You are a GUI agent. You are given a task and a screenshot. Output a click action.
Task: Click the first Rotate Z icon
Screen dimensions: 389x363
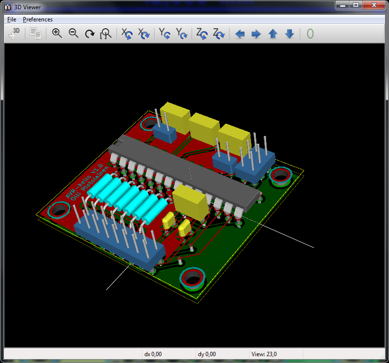point(201,34)
